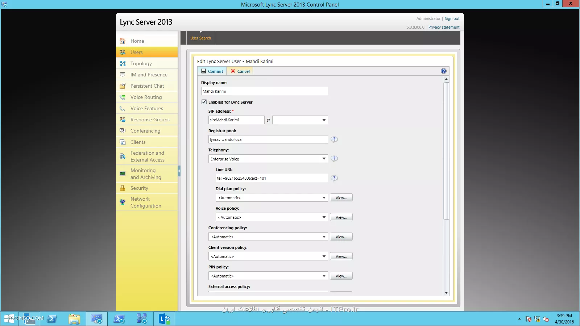Open PowerShell from the taskbar
This screenshot has width=580, height=326.
[x=52, y=319]
